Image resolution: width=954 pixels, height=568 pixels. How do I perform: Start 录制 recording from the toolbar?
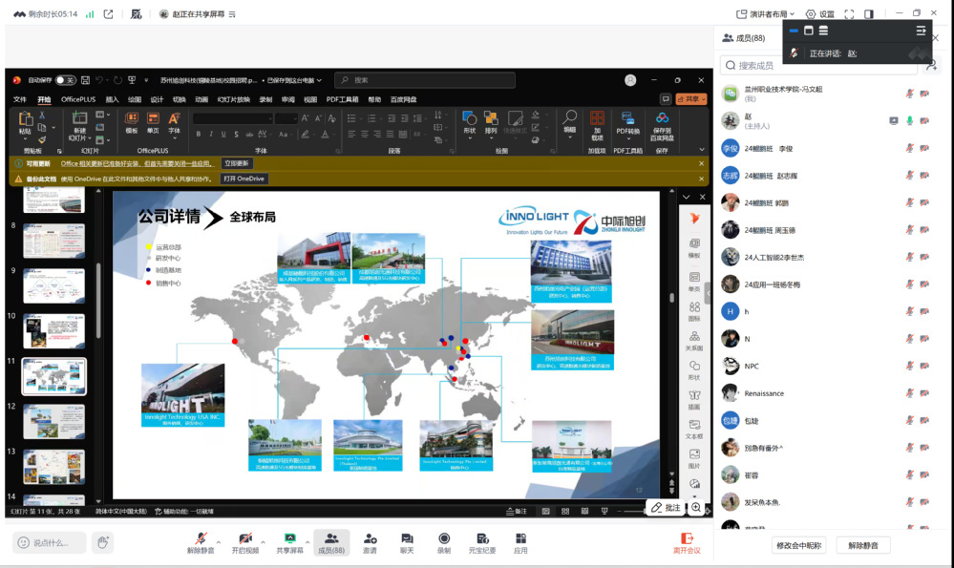tap(444, 538)
